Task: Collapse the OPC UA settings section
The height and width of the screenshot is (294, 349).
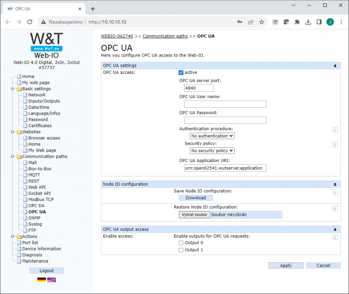Action: [335, 66]
